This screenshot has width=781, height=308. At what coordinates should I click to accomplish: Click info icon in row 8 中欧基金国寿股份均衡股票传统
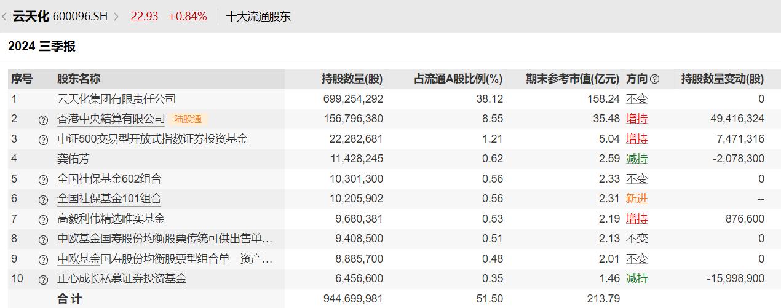[x=43, y=239]
